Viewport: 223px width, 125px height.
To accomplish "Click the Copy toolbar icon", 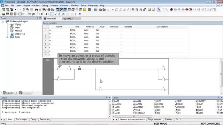I will pyautogui.click(x=28, y=9).
